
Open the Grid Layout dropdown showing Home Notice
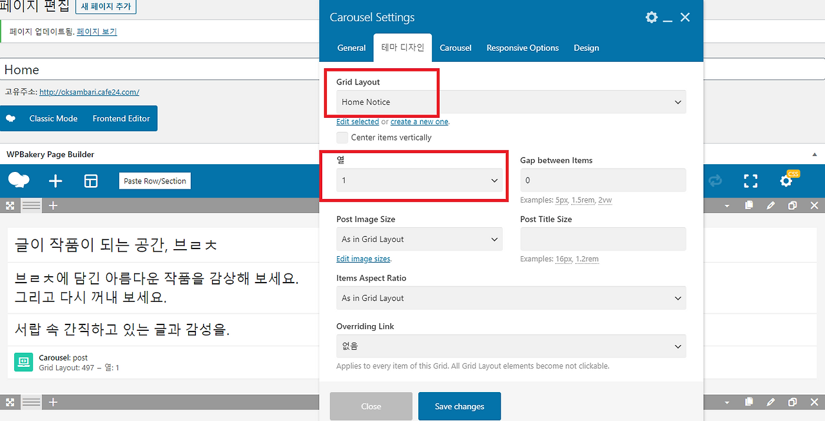(511, 102)
